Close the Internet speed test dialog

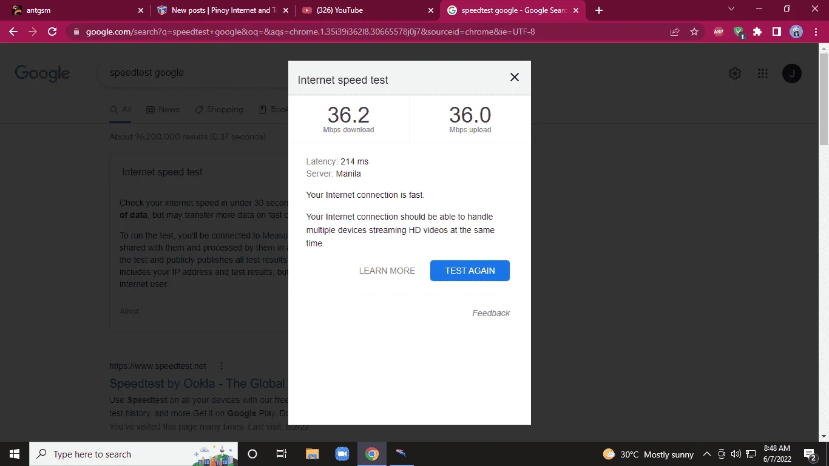(x=515, y=77)
